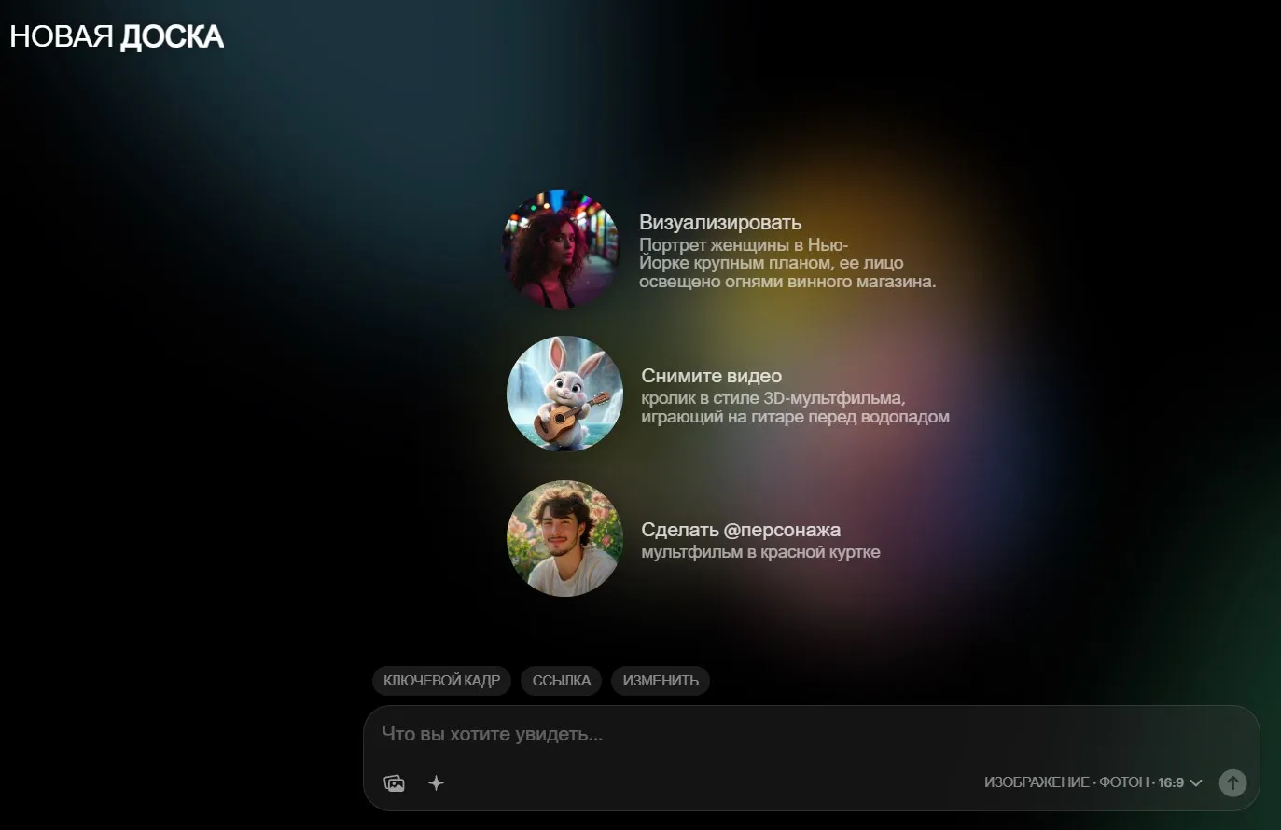
Task: Click the Снимите видео suggestion title
Action: (712, 376)
